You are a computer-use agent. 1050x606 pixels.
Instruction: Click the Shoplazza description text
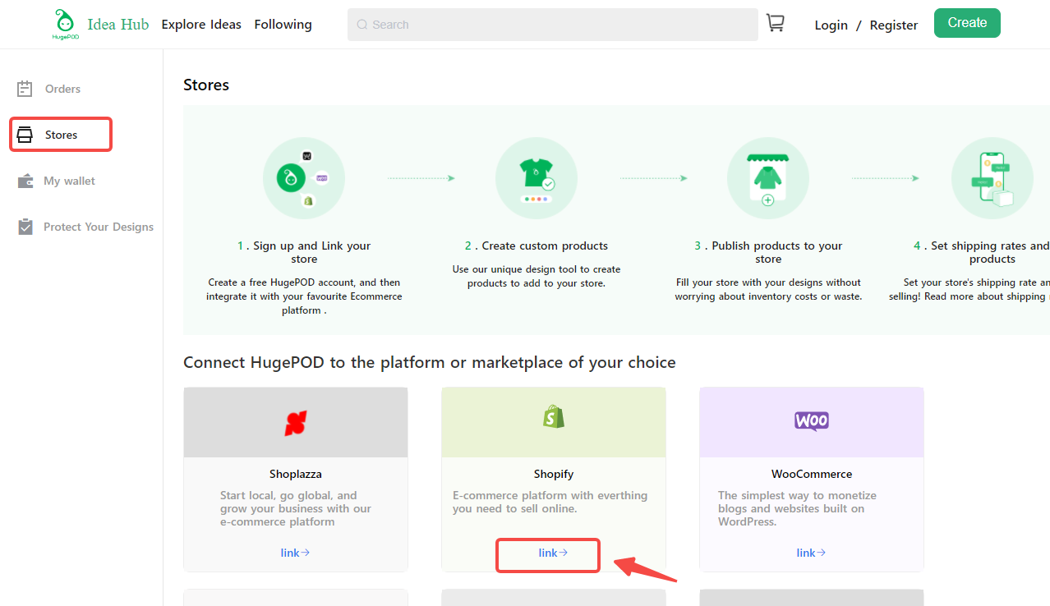click(x=296, y=508)
